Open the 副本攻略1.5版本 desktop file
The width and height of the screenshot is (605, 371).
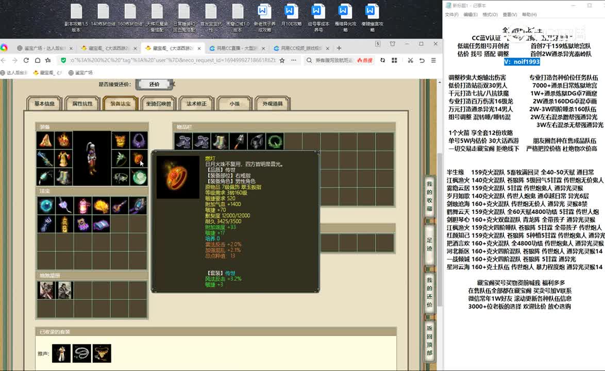pyautogui.click(x=76, y=18)
